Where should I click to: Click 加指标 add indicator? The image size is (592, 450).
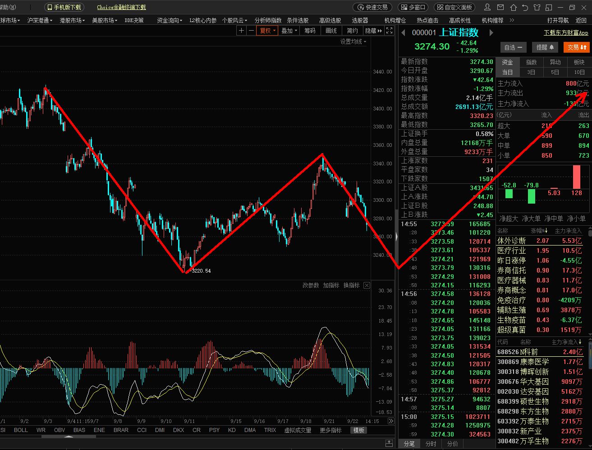[331, 285]
